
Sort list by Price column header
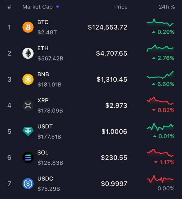121,7
